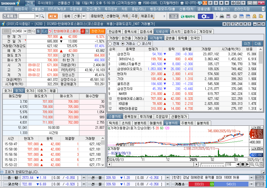Open dropdown right of top 선물 339.50

point(168,178)
